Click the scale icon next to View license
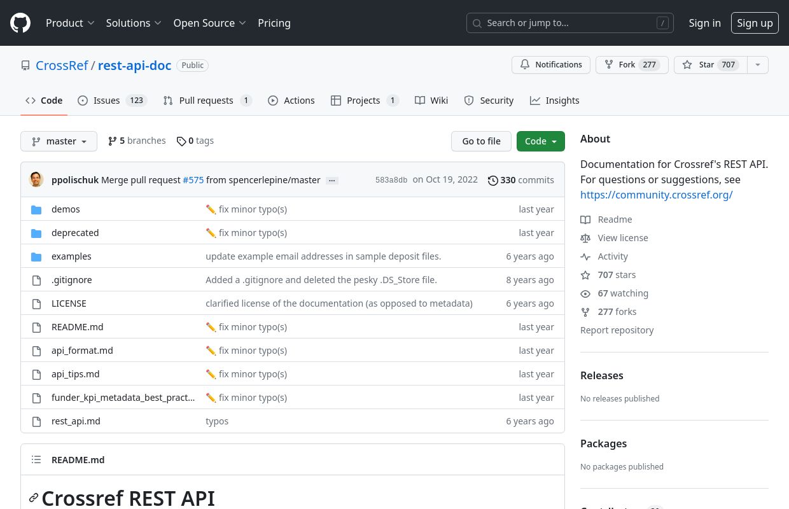The width and height of the screenshot is (789, 509). pos(585,238)
